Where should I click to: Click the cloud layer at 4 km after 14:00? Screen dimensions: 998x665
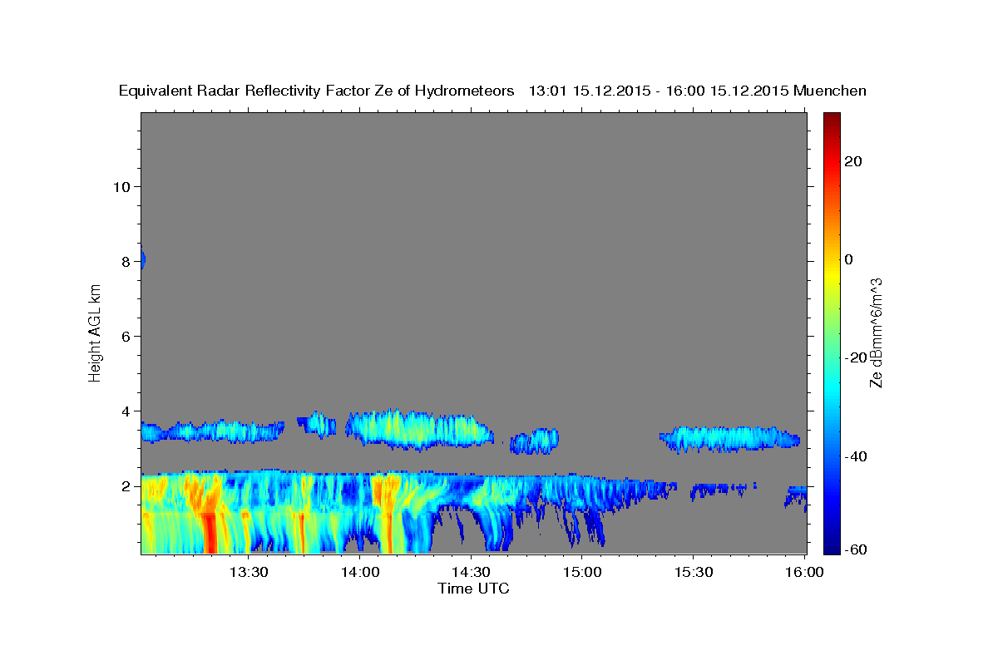(418, 428)
